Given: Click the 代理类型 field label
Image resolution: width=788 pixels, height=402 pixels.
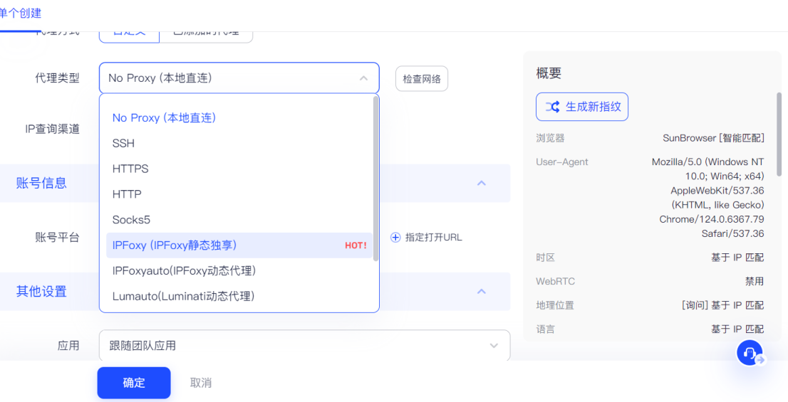Looking at the screenshot, I should pos(57,78).
